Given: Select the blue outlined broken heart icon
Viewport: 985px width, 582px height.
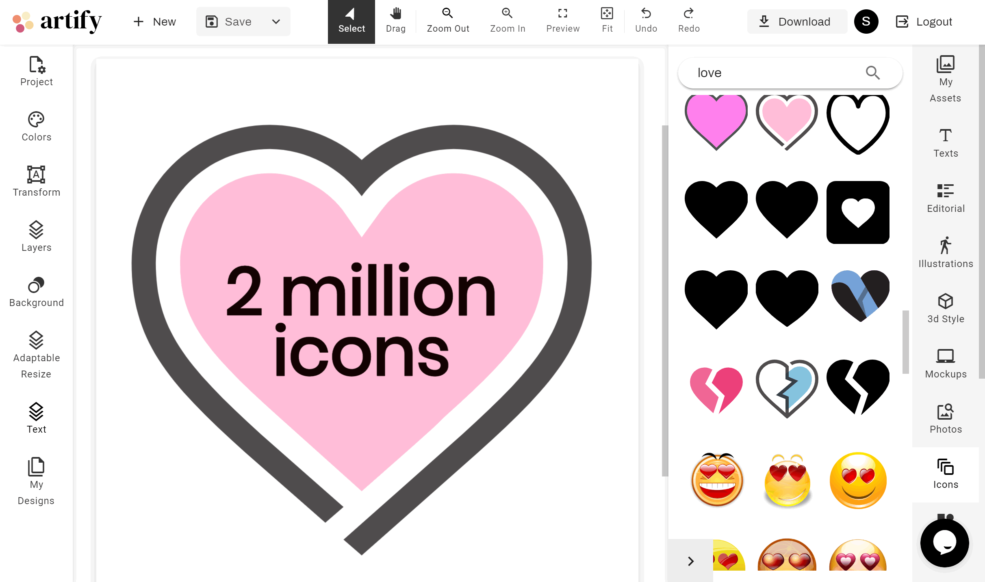Looking at the screenshot, I should point(787,388).
